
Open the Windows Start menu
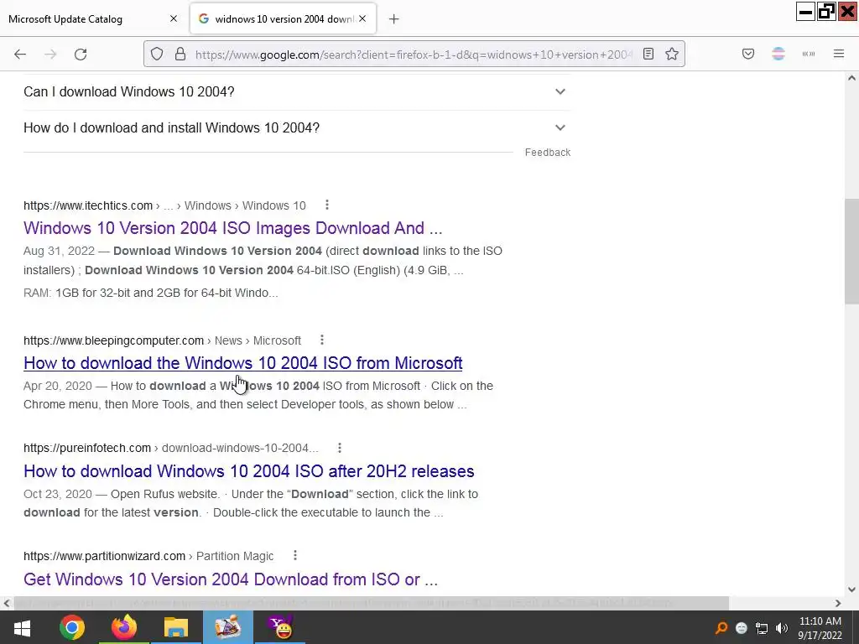(22, 627)
